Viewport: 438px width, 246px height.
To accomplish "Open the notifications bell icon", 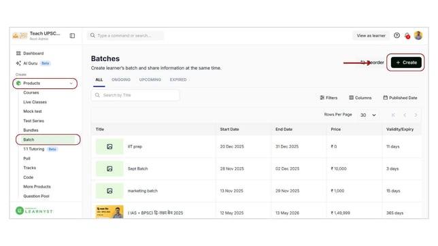I will coord(407,36).
